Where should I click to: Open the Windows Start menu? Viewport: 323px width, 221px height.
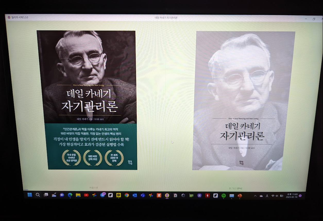(x=30, y=195)
